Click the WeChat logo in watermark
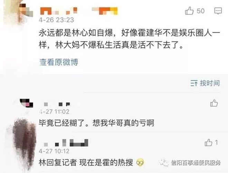 tap(164, 163)
